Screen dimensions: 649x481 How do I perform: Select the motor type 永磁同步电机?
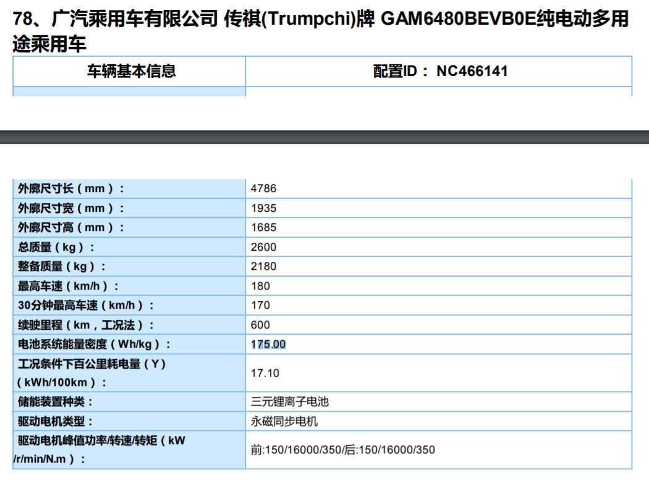[284, 422]
